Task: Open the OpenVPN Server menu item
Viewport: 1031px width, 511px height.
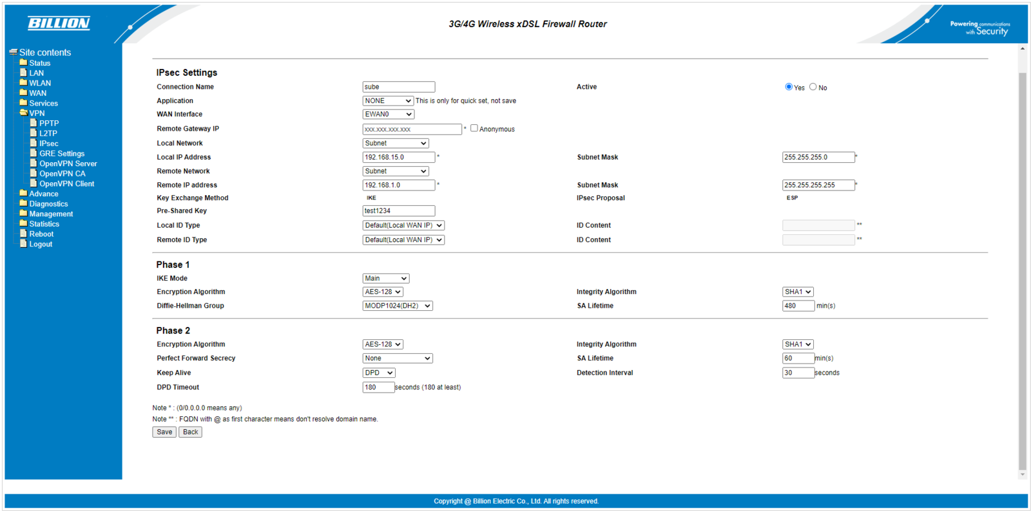Action: (x=68, y=163)
